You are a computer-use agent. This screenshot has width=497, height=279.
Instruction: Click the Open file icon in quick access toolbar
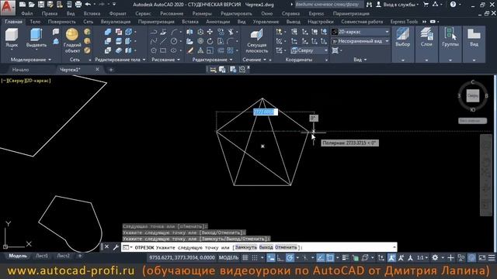(x=31, y=5)
